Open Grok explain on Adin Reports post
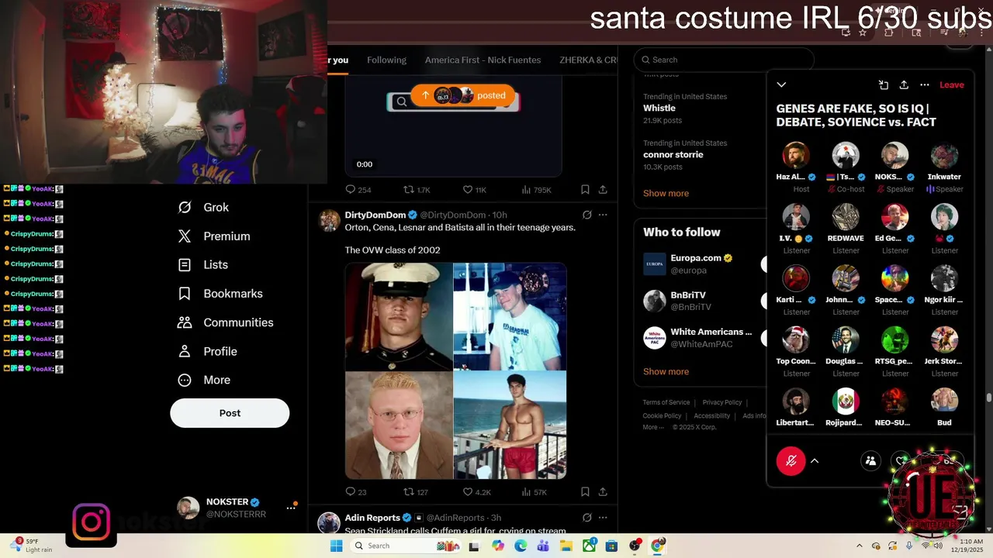This screenshot has height=558, width=993. pos(586,518)
